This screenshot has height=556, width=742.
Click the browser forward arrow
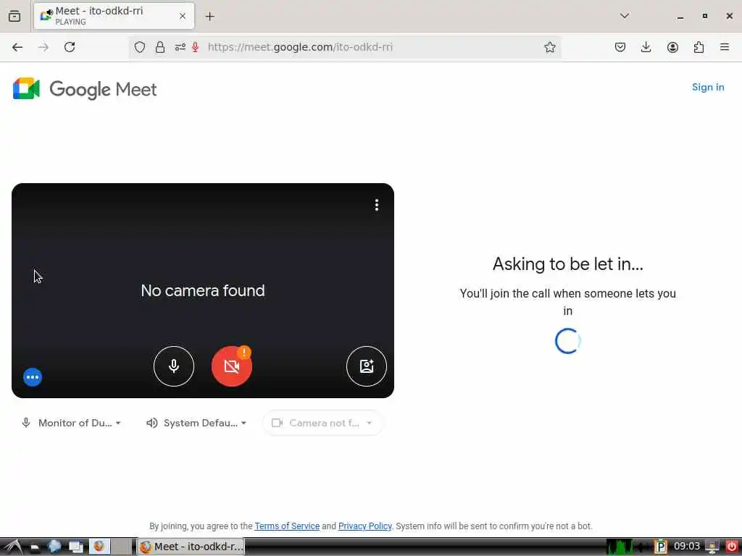(43, 47)
